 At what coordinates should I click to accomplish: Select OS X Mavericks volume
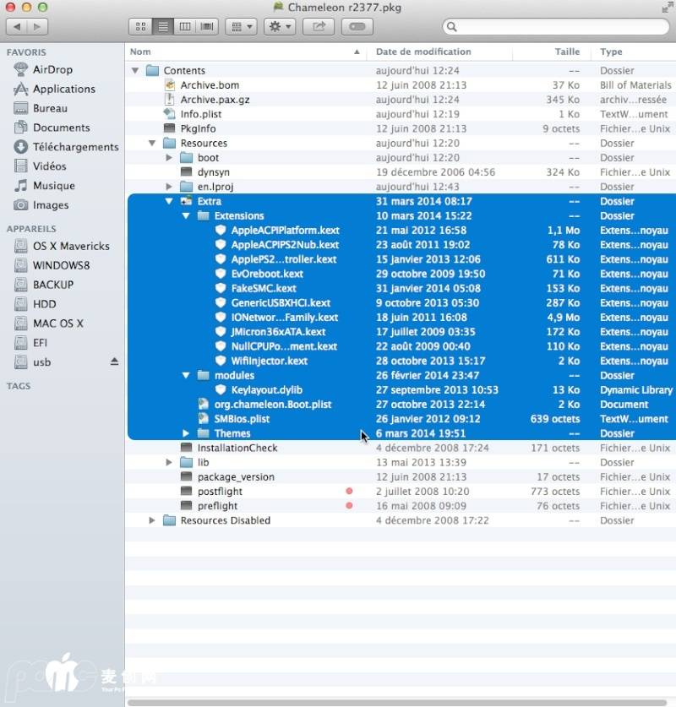pos(71,246)
